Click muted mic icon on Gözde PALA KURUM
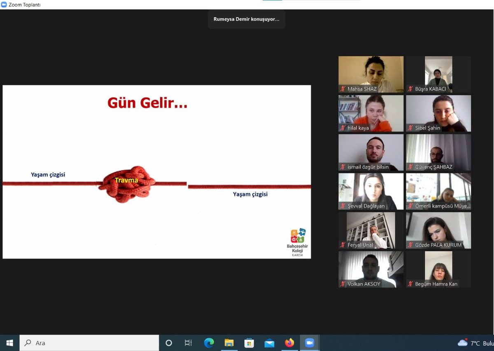The width and height of the screenshot is (494, 351). coord(410,245)
